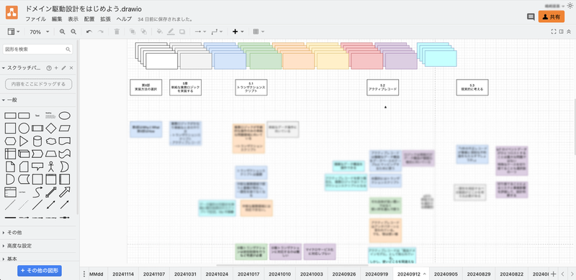Screen dimensions: 576x280
Task: Undo the last action
Action: pyautogui.click(x=89, y=32)
